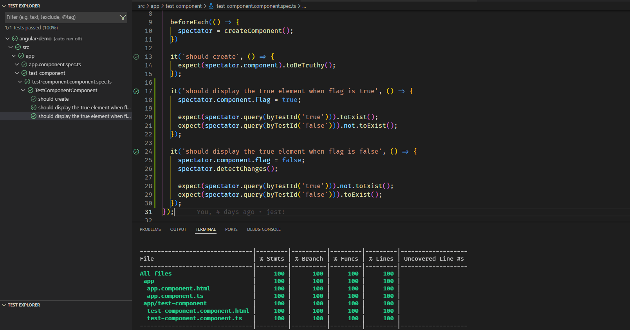The height and width of the screenshot is (330, 630).
Task: Click the breadcrumb ellipsis for symbols
Action: (x=304, y=6)
